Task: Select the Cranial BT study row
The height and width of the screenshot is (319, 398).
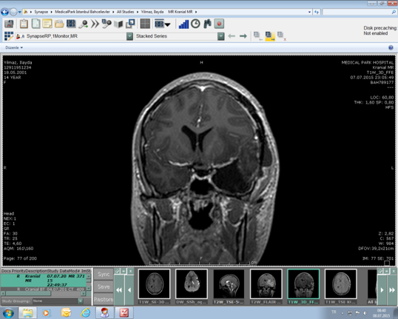Action: (43, 289)
